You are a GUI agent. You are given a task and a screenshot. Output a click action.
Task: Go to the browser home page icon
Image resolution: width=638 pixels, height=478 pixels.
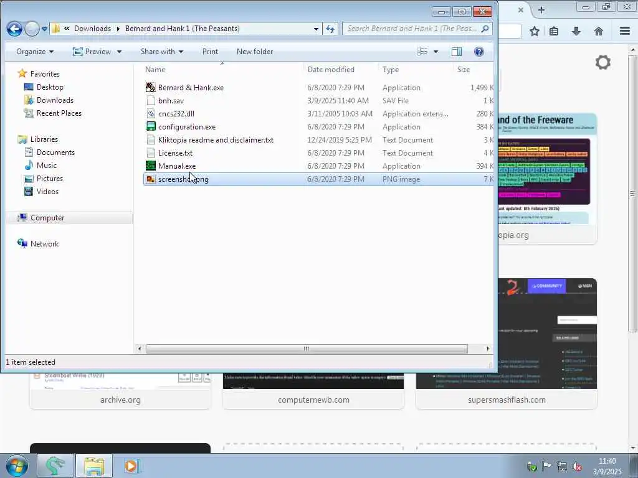[x=599, y=31]
